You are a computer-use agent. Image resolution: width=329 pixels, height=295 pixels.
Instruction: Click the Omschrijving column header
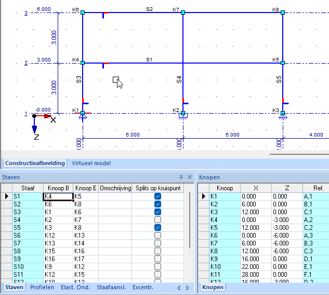click(115, 188)
